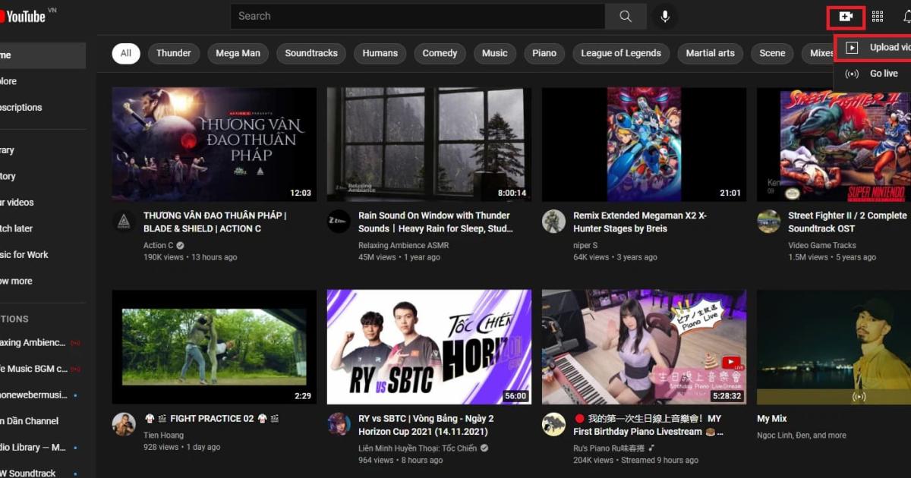Start a voice search with the microphone icon
Screen dimensions: 911x478
tap(665, 16)
